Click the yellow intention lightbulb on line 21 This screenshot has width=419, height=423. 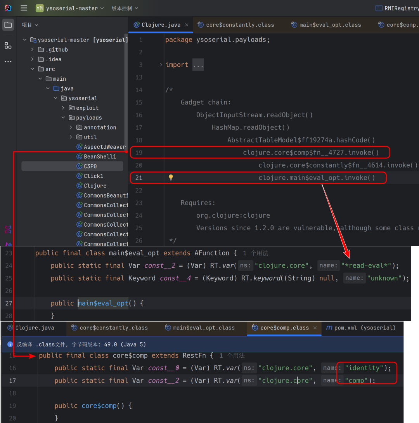(171, 177)
